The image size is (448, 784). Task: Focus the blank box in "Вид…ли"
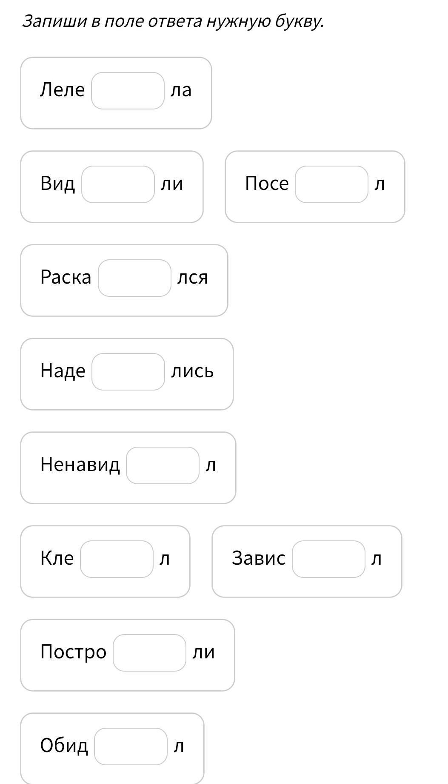[118, 184]
